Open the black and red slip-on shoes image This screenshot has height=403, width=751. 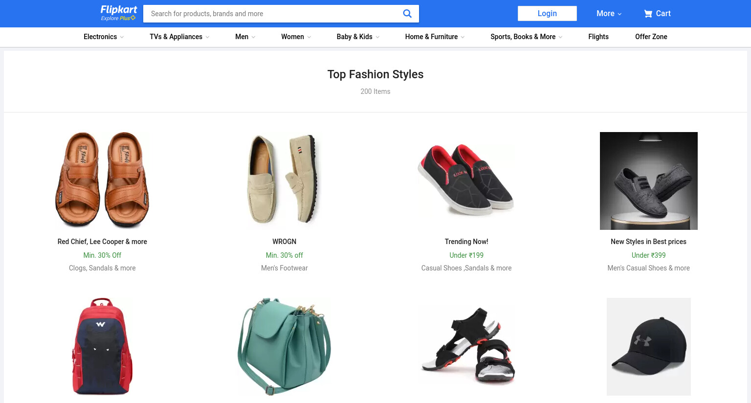[466, 180]
